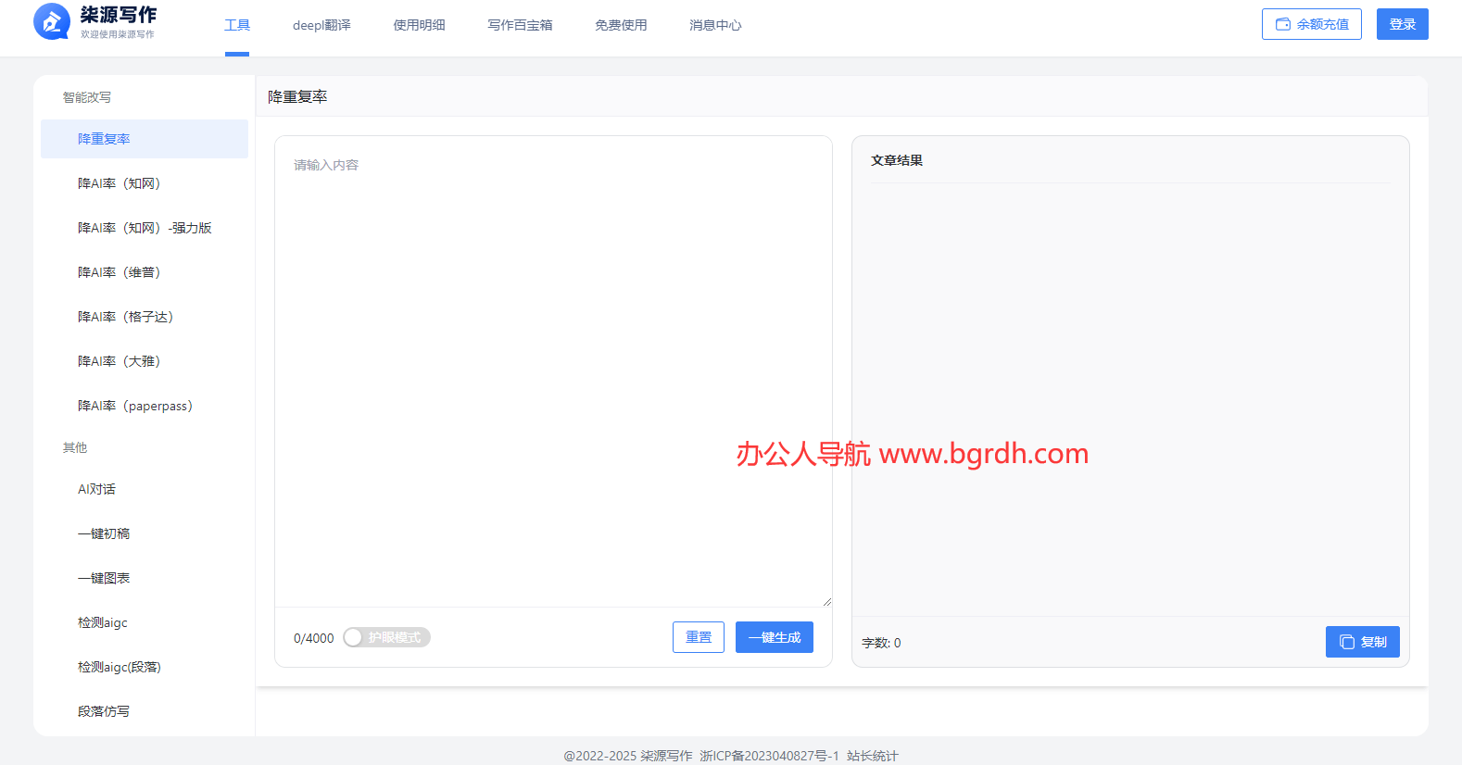Open AI对话 from the sidebar
This screenshot has width=1462, height=765.
click(x=96, y=489)
